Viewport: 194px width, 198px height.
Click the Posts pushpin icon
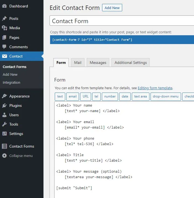click(x=4, y=18)
